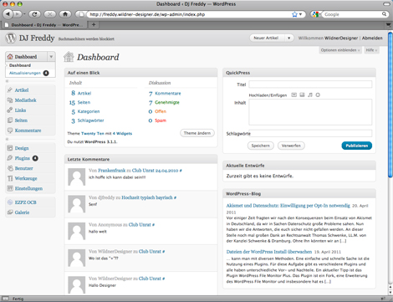Click the Einstellungen settings icon in sidebar
Viewport: 393px width, 302px height.
tap(10, 188)
